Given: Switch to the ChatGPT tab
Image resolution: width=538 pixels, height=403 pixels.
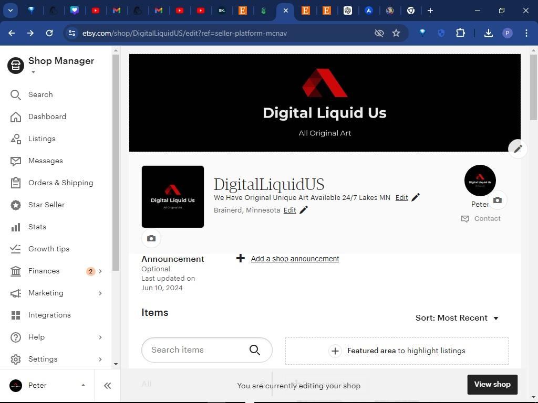Looking at the screenshot, I should pyautogui.click(x=348, y=10).
